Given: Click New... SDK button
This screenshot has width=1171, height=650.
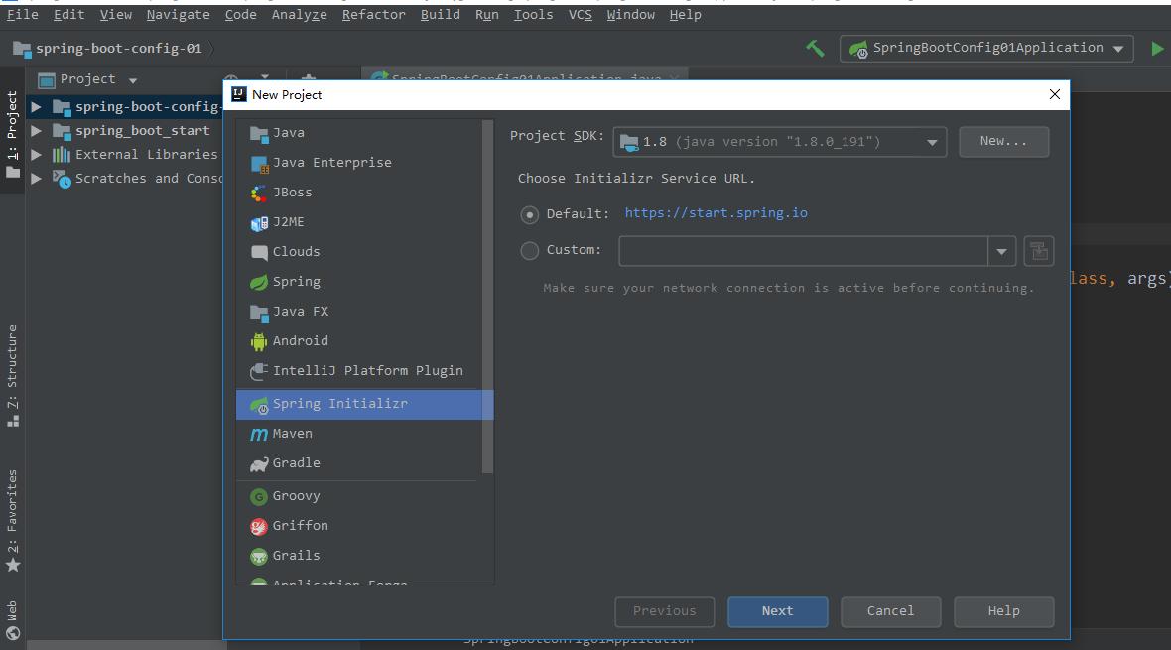Looking at the screenshot, I should [1003, 142].
